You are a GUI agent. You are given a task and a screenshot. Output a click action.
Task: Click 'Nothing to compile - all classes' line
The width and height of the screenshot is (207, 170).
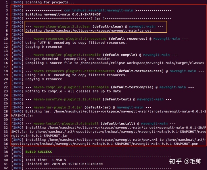pyautogui.click(x=73, y=91)
